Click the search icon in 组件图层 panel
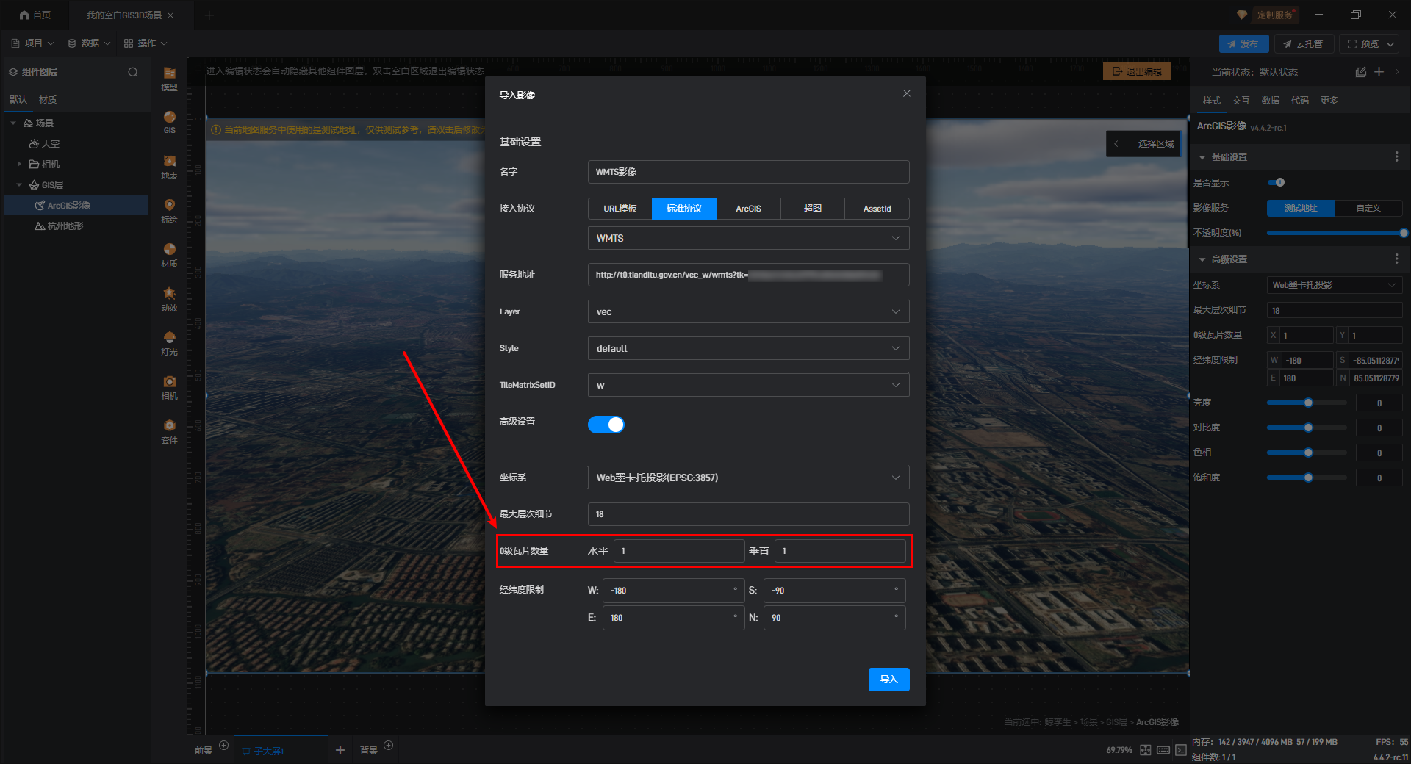 pyautogui.click(x=132, y=72)
